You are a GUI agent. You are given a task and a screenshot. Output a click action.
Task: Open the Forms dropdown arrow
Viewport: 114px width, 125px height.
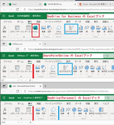(x=35, y=34)
